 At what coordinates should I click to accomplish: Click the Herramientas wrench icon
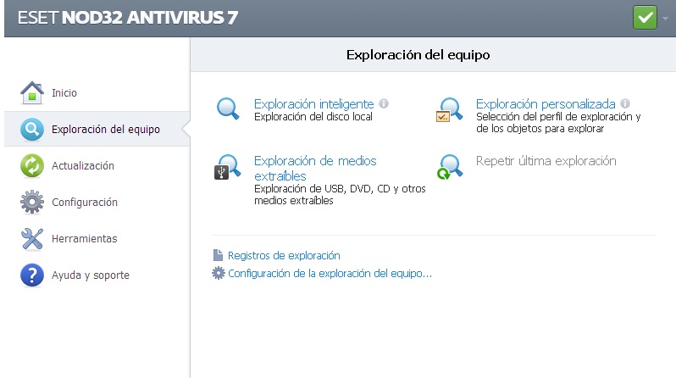pyautogui.click(x=32, y=239)
